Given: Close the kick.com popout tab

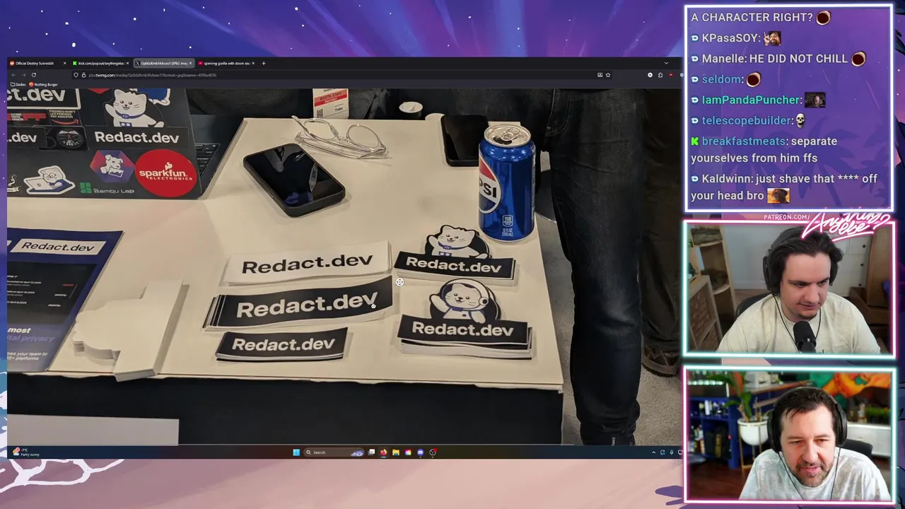Looking at the screenshot, I should (x=127, y=64).
